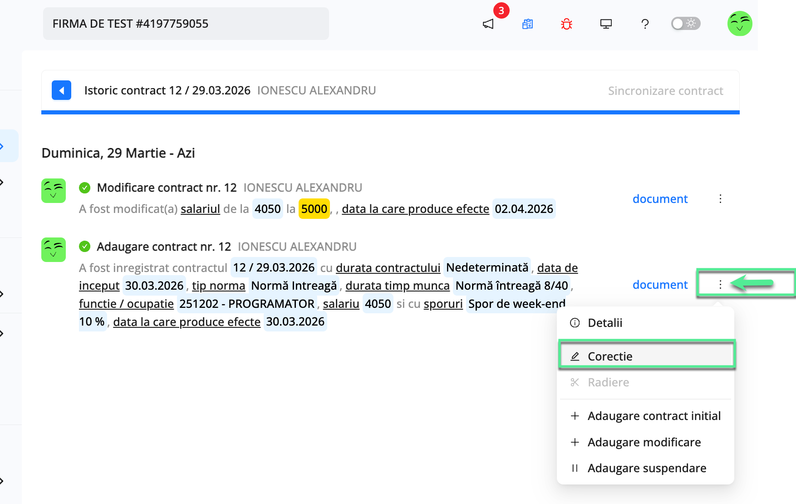Open notifications via the megaphone icon
Viewport: 796px width, 504px height.
coord(488,24)
